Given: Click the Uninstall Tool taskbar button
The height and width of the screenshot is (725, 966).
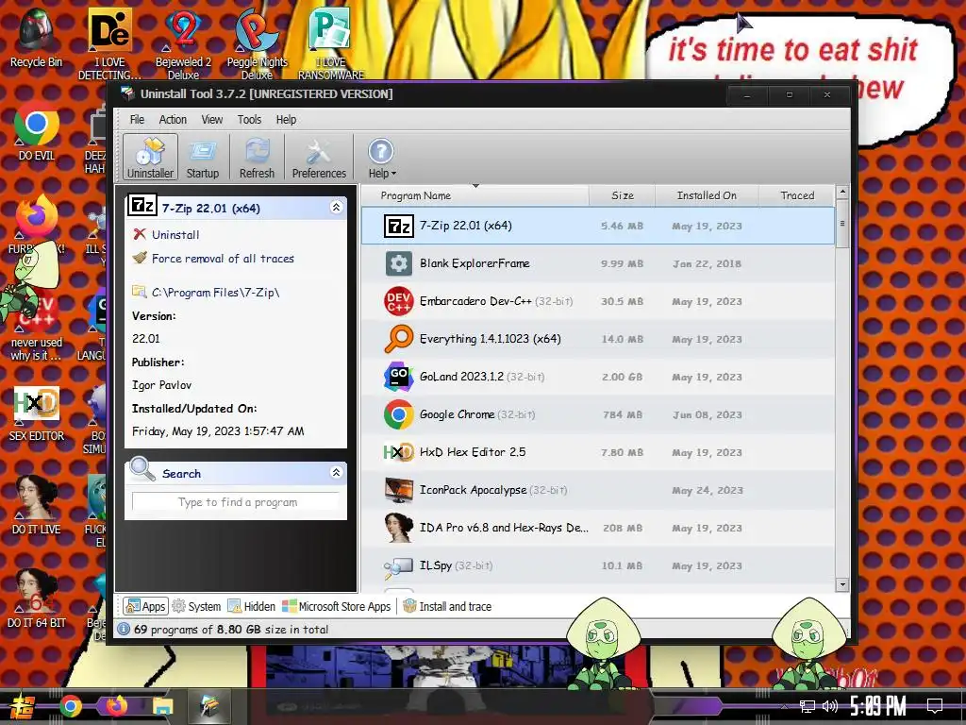Looking at the screenshot, I should point(209,706).
